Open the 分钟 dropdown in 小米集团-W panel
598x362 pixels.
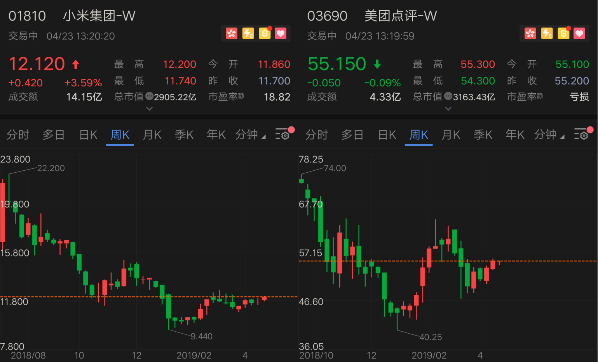(x=251, y=135)
